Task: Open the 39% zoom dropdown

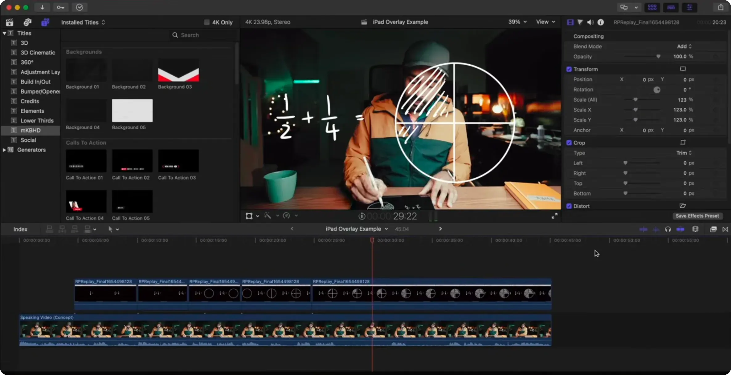Action: (517, 22)
